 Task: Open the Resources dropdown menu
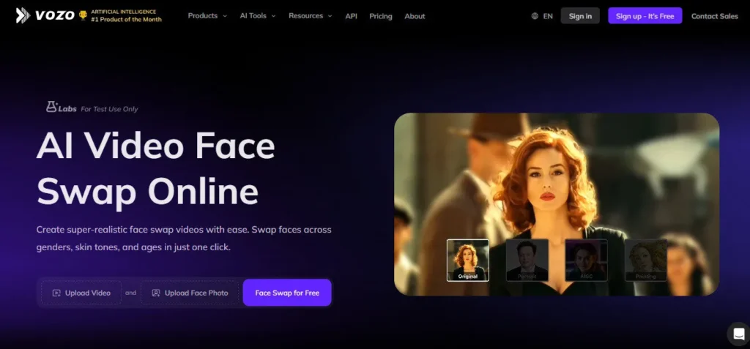pos(310,16)
